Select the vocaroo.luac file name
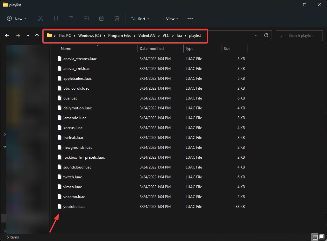This screenshot has height=241, width=327. [x=74, y=196]
